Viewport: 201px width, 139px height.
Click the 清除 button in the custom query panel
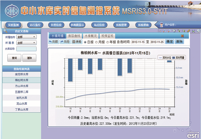click(x=29, y=58)
